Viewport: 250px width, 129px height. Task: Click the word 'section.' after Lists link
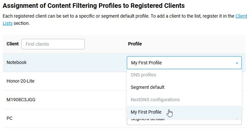coord(22,23)
